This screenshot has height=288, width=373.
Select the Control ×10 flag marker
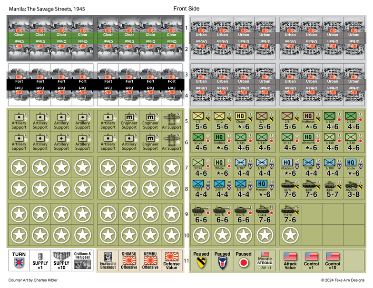click(x=333, y=260)
